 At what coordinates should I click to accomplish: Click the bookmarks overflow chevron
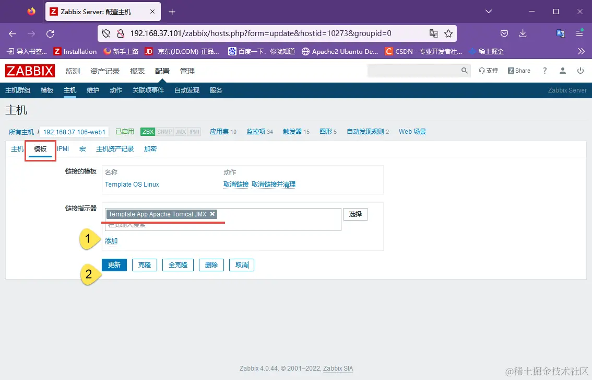coord(580,52)
